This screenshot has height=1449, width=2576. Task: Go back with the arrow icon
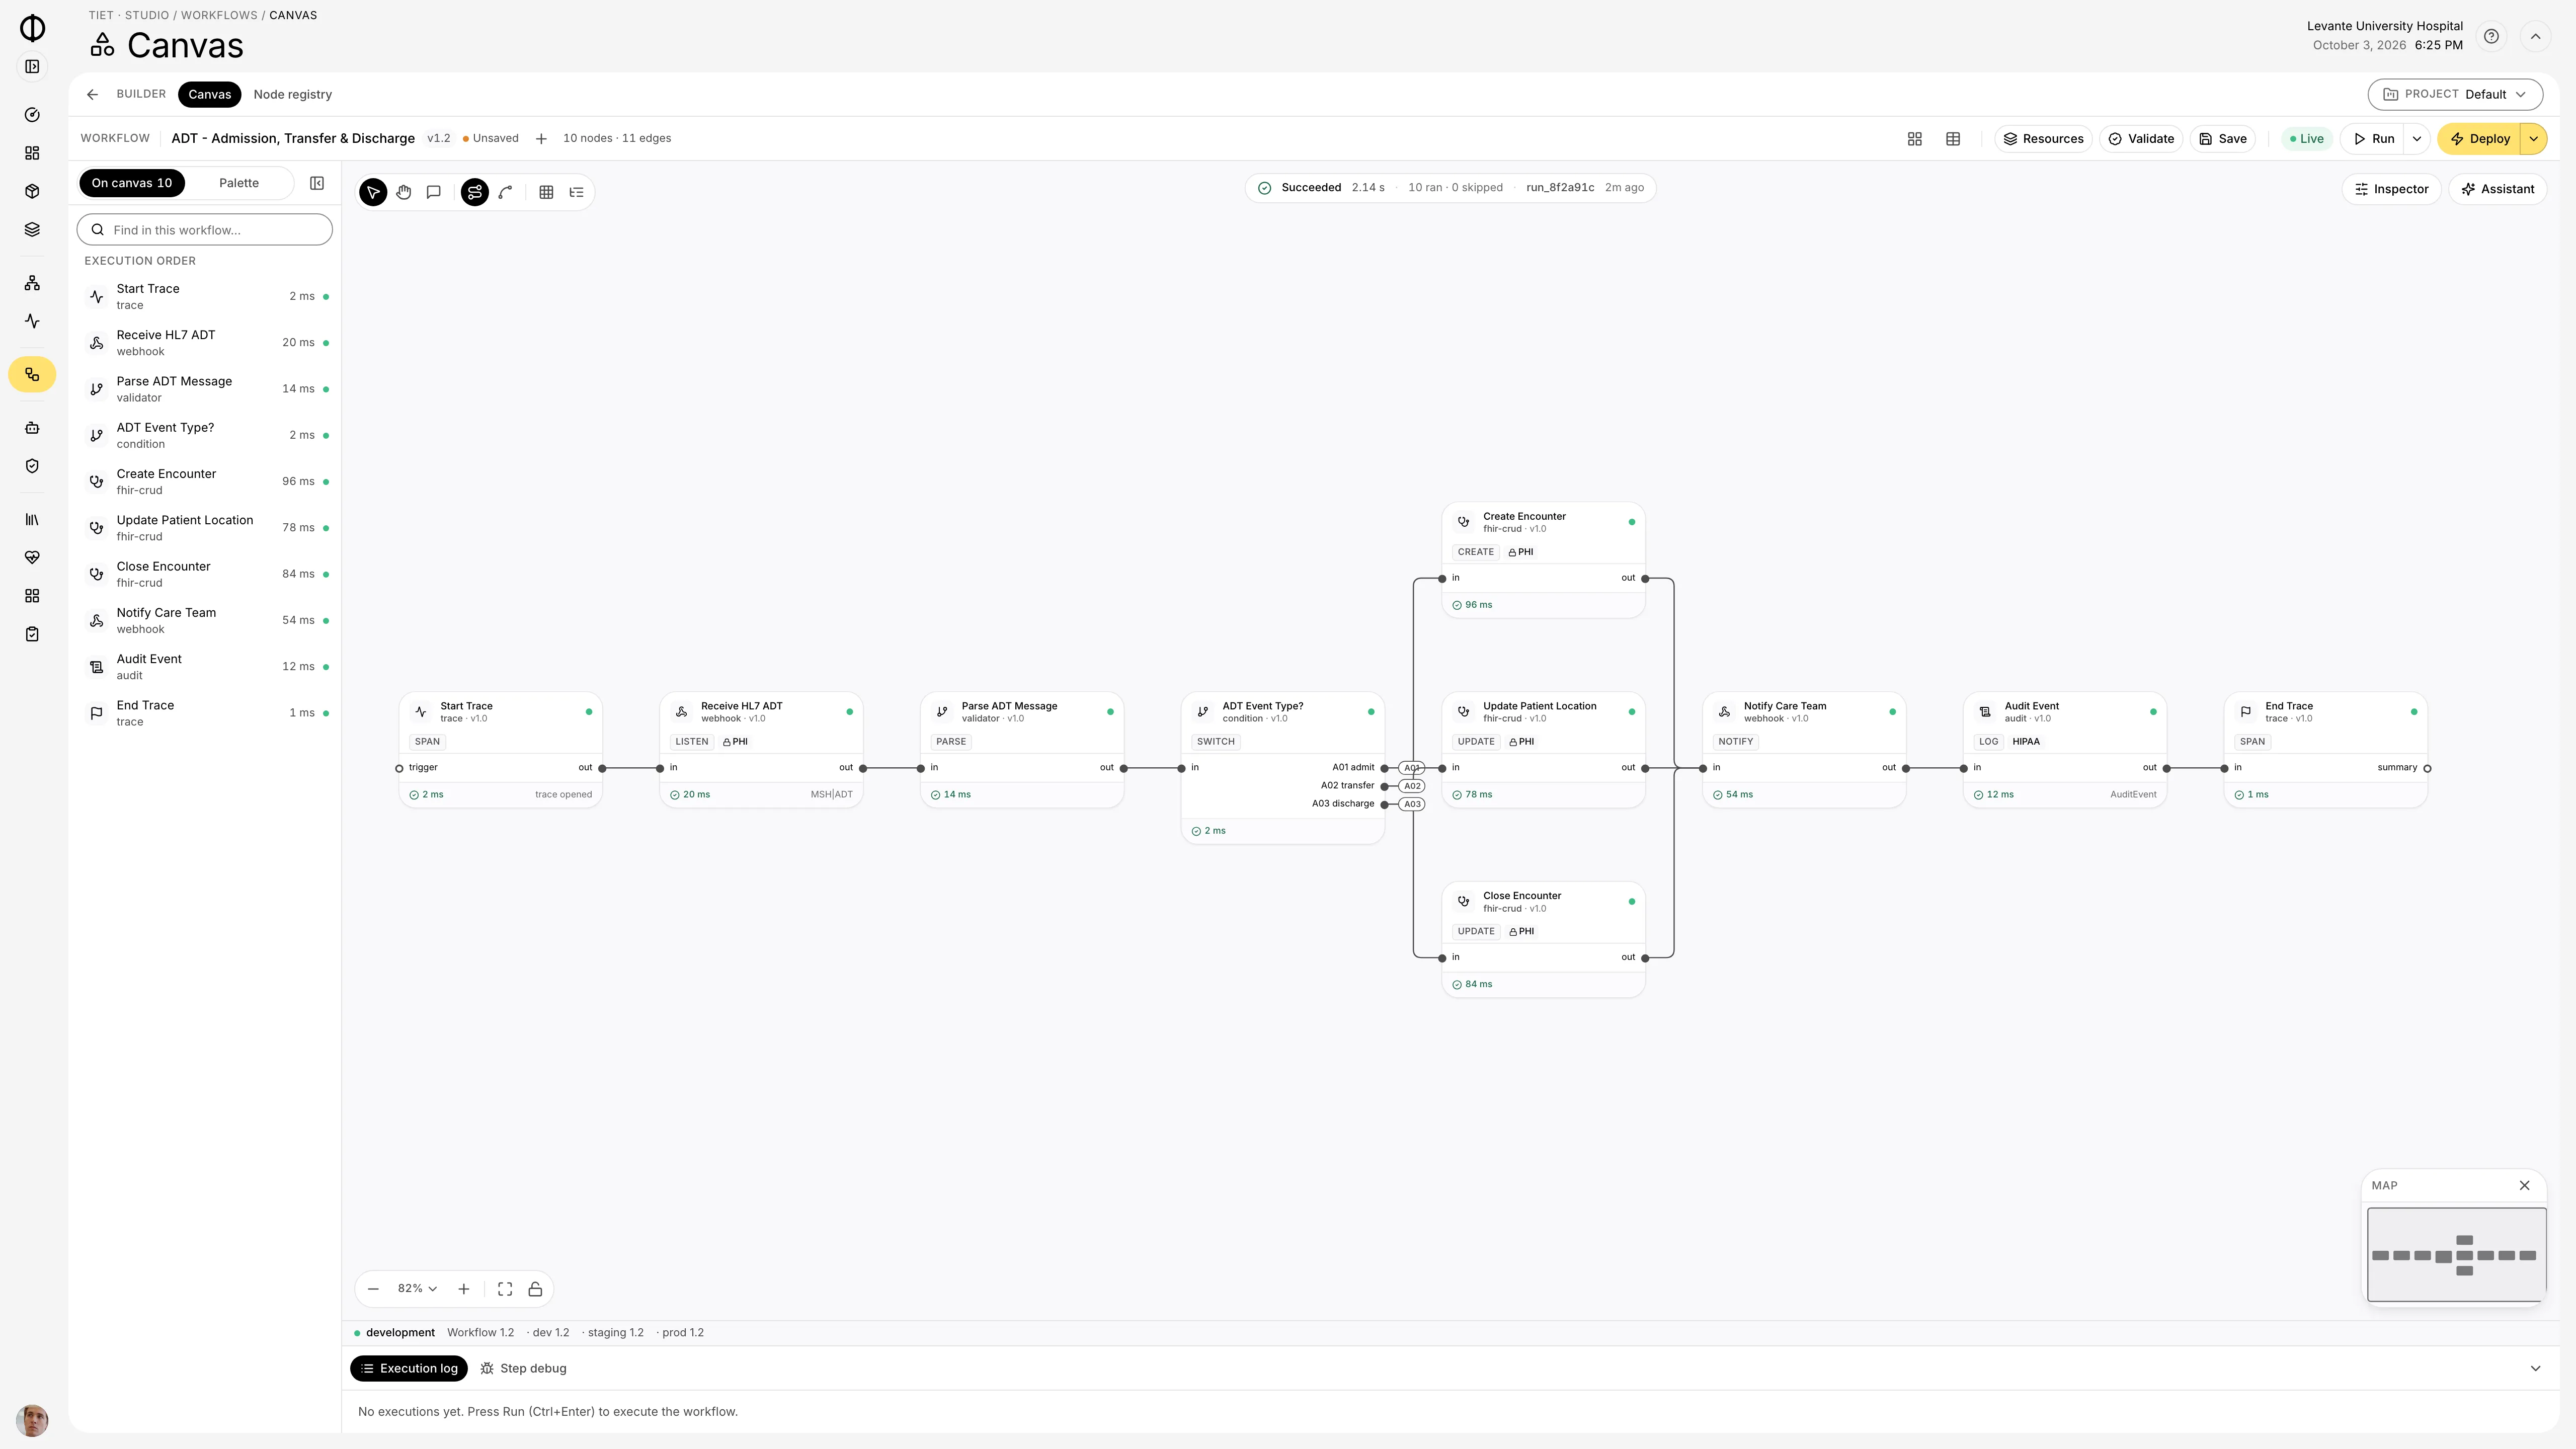[x=92, y=94]
